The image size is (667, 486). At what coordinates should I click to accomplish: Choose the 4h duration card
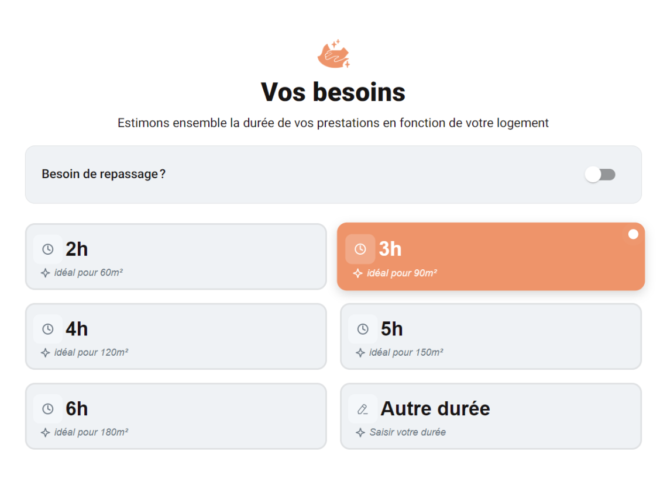176,336
